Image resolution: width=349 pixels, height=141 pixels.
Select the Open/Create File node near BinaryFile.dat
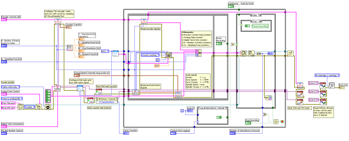click(x=21, y=107)
